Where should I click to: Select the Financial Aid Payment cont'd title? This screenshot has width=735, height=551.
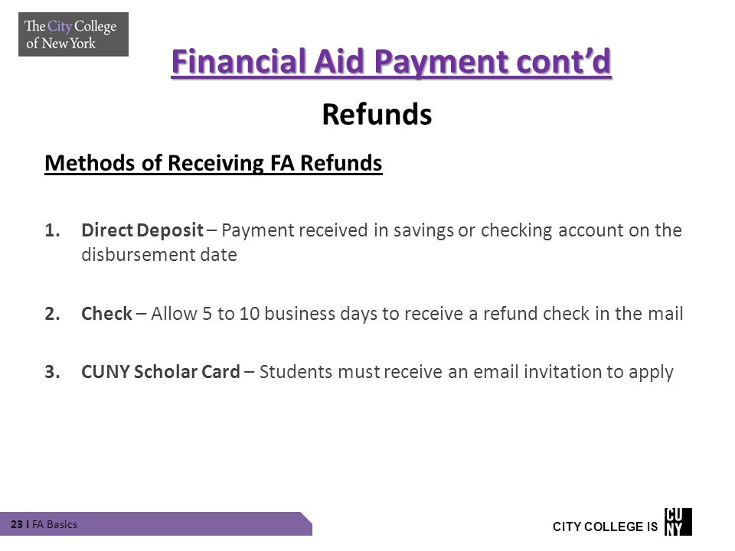(391, 61)
